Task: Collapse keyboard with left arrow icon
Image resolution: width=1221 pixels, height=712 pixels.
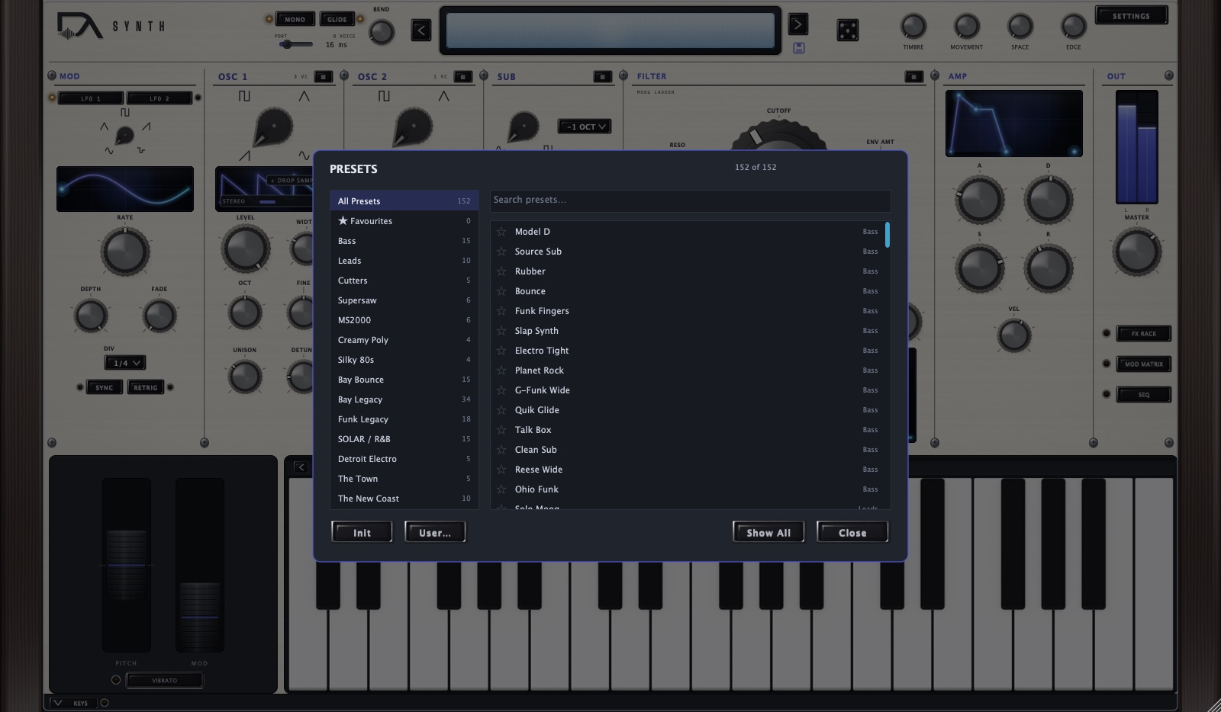Action: [301, 467]
